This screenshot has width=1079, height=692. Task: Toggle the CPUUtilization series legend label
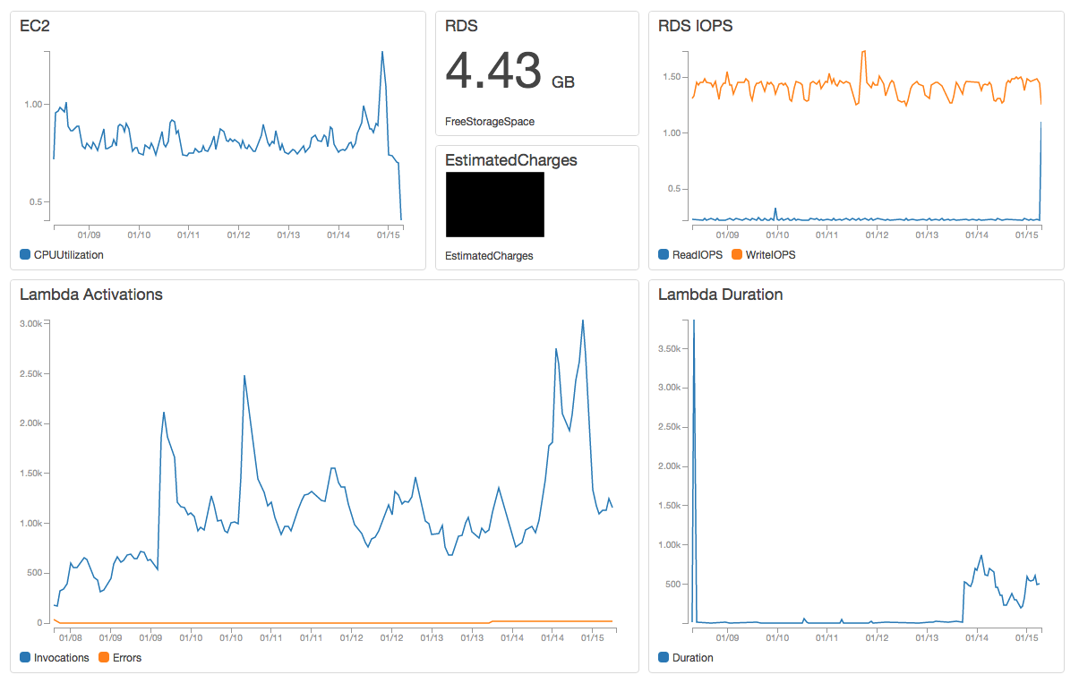coord(68,255)
